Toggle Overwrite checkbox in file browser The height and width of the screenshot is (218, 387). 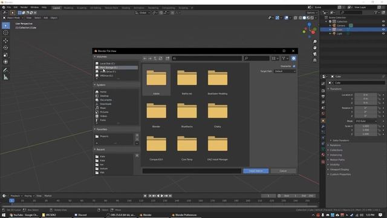[294, 66]
